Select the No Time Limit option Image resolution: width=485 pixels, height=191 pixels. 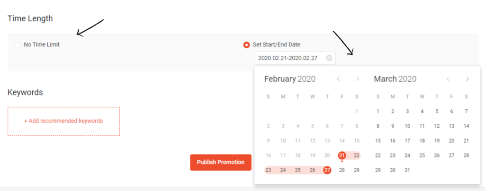coord(18,44)
